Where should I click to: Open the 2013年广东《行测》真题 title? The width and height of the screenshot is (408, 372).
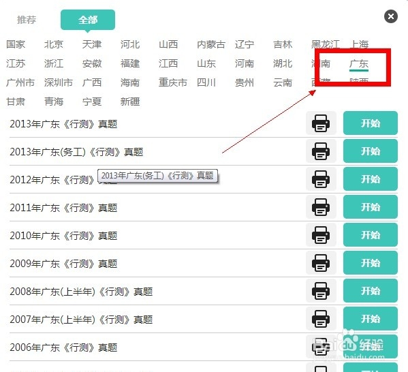point(63,124)
